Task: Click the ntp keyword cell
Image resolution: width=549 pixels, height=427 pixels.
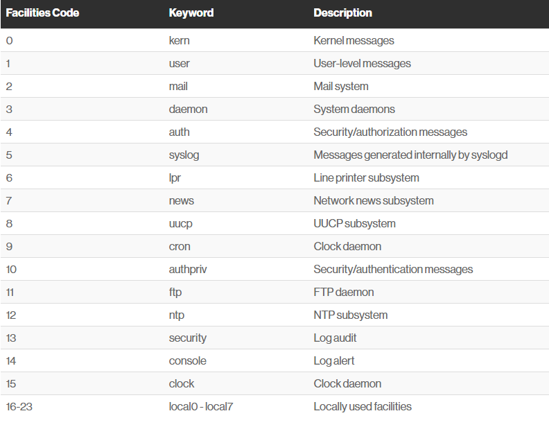Action: pos(177,315)
